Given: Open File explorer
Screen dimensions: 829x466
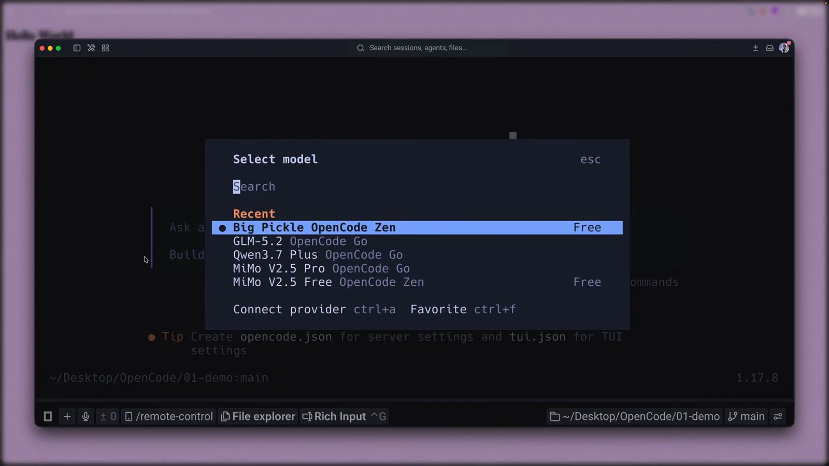Looking at the screenshot, I should pyautogui.click(x=258, y=416).
